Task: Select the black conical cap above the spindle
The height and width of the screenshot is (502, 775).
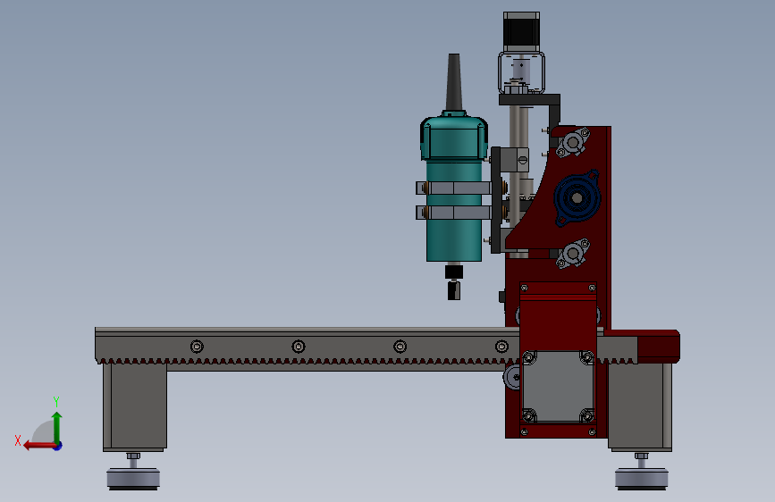Action: point(454,82)
